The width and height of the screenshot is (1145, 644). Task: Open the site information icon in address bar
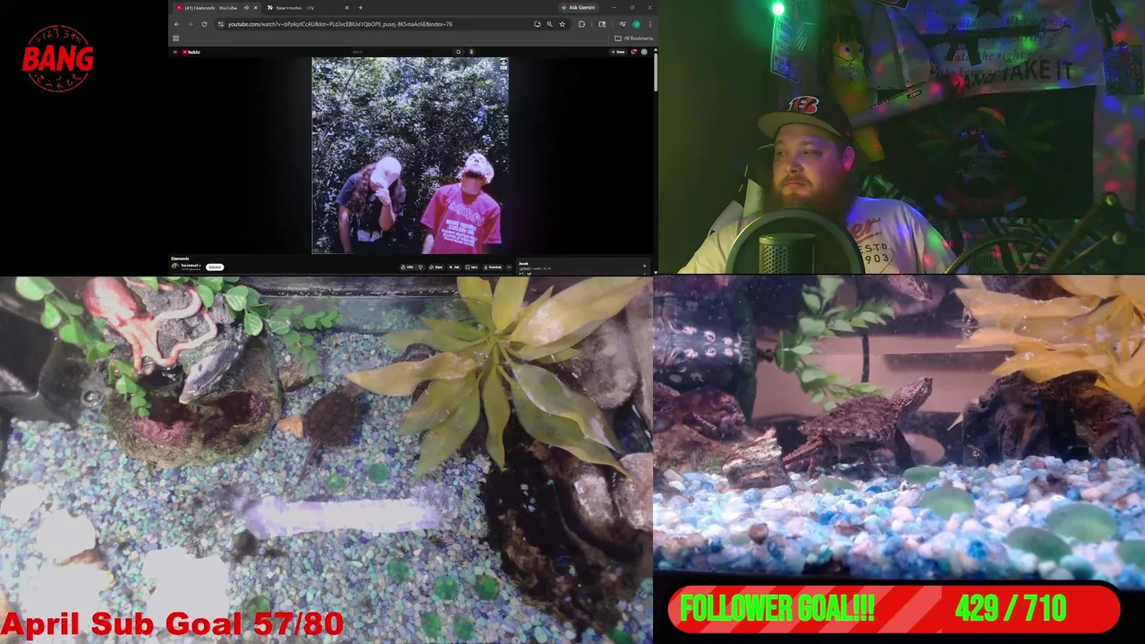tap(220, 24)
